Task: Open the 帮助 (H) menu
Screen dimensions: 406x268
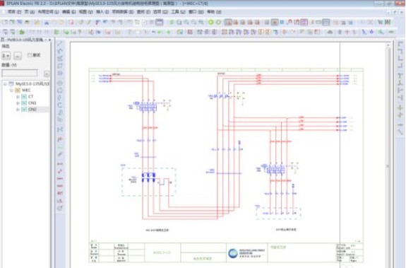Action: point(214,12)
